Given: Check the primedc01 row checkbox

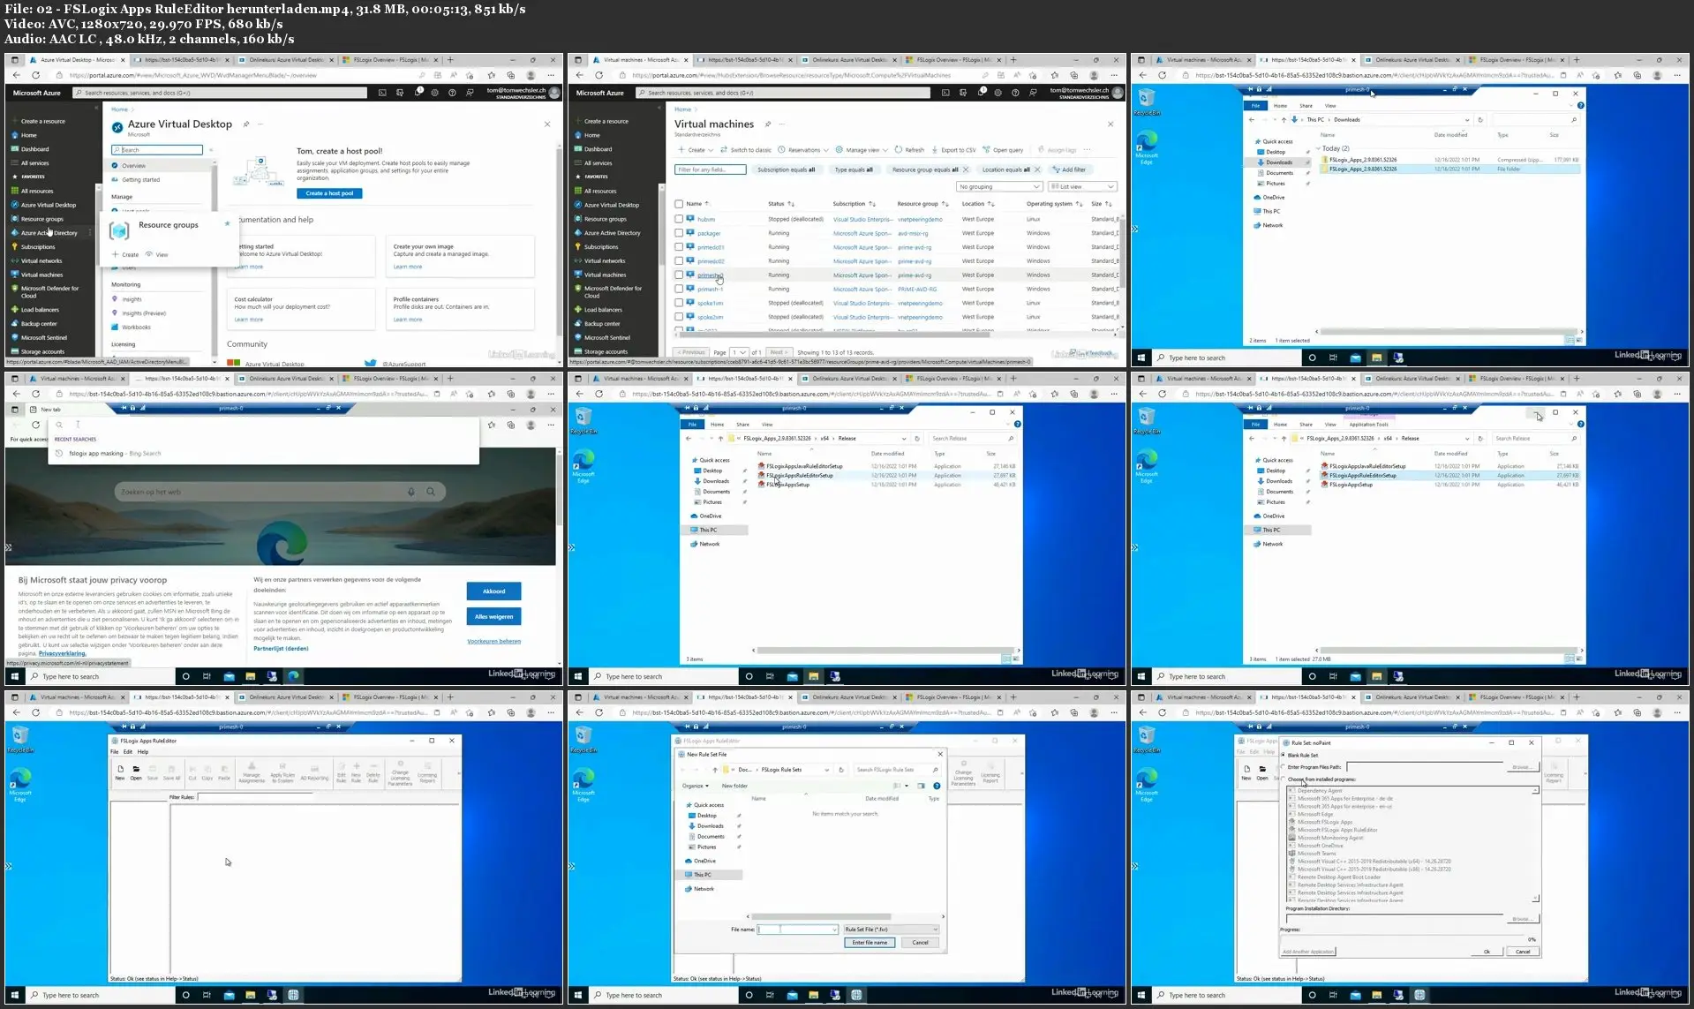Looking at the screenshot, I should (679, 247).
